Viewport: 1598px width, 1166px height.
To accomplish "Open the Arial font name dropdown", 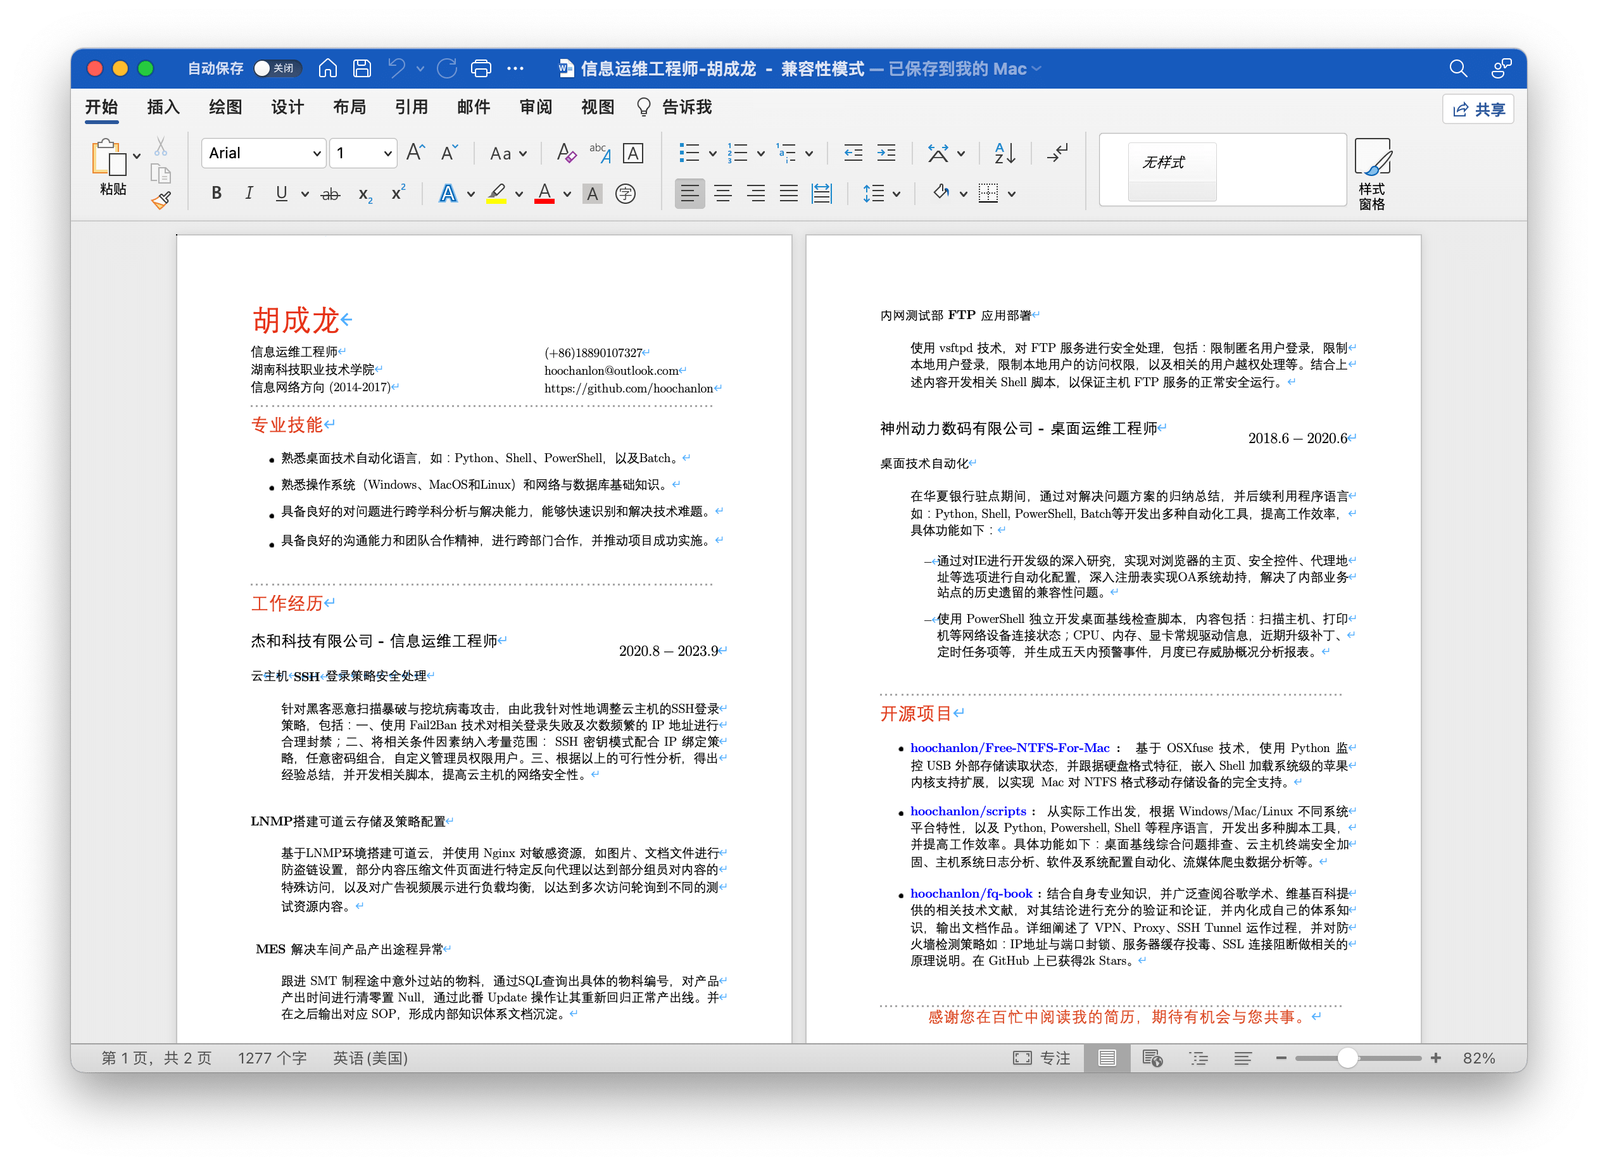I will pos(317,153).
